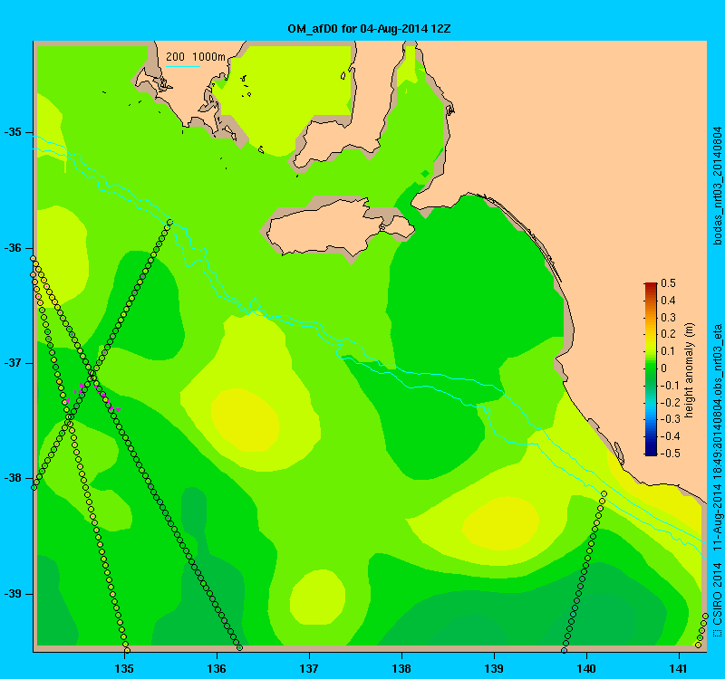Click the 0 value on the colorbar
This screenshot has height=679, width=725.
664,368
